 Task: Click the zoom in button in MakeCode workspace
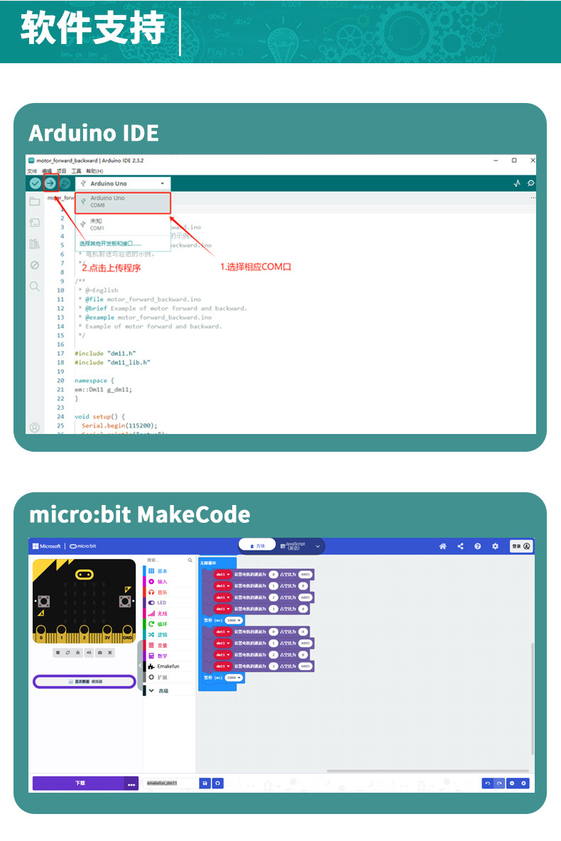click(x=524, y=783)
